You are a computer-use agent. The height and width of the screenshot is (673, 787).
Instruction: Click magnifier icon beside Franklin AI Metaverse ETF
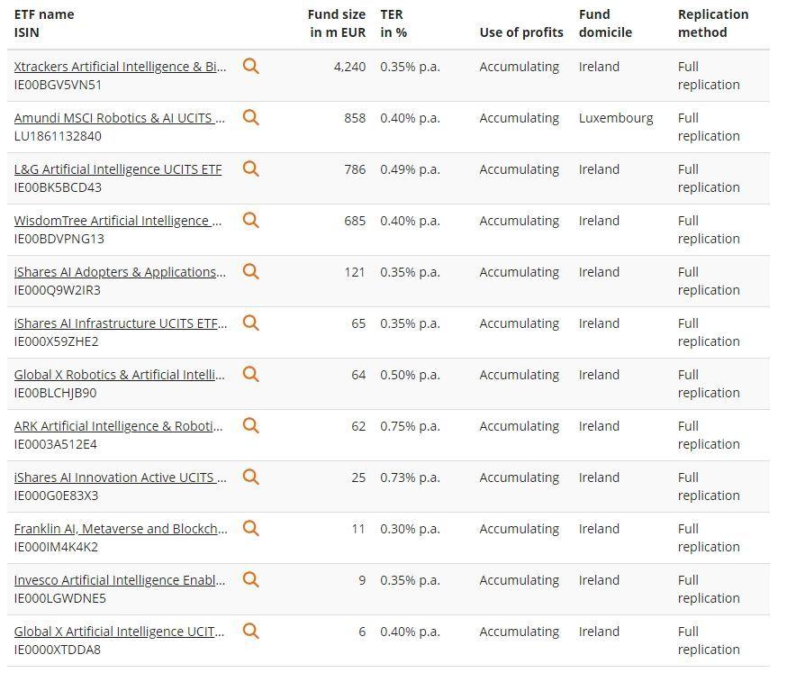pos(251,527)
